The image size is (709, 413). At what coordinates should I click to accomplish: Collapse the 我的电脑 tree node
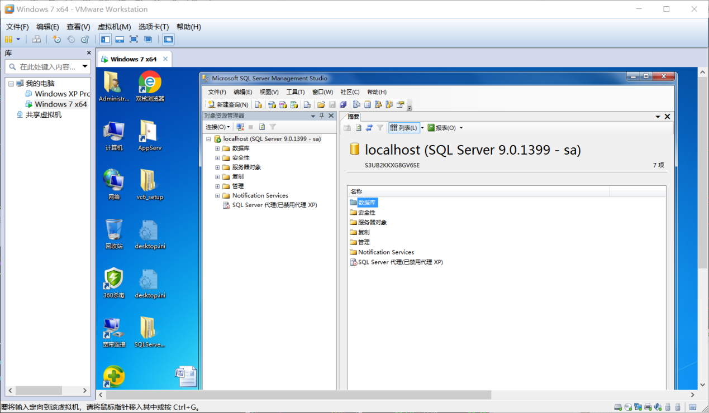[11, 83]
